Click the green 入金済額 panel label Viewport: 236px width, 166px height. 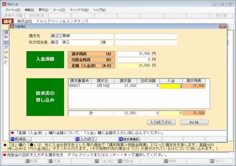pos(45,60)
